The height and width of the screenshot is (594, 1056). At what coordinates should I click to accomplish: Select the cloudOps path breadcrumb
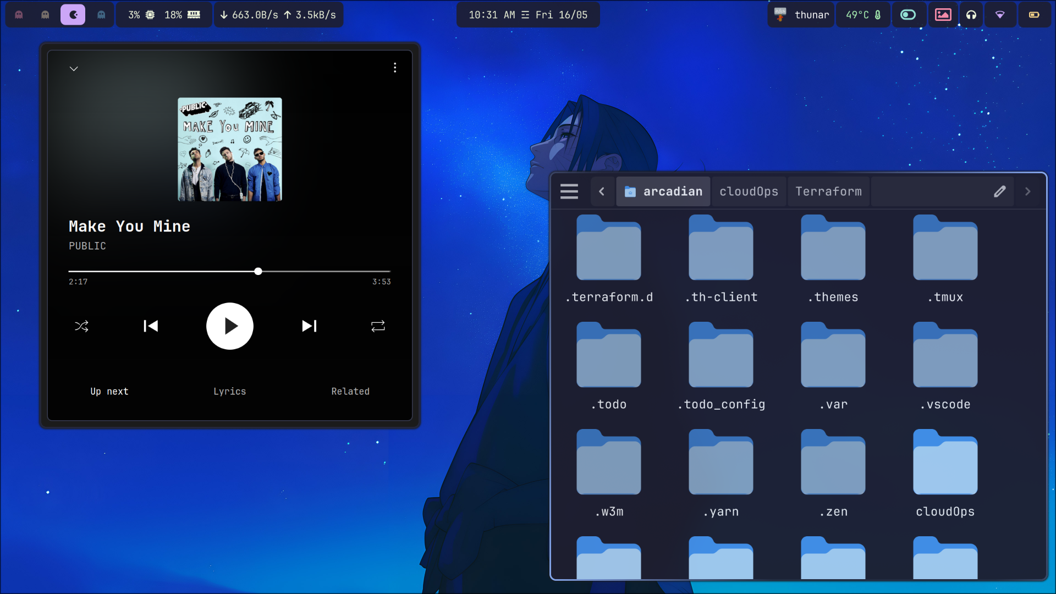coord(749,191)
